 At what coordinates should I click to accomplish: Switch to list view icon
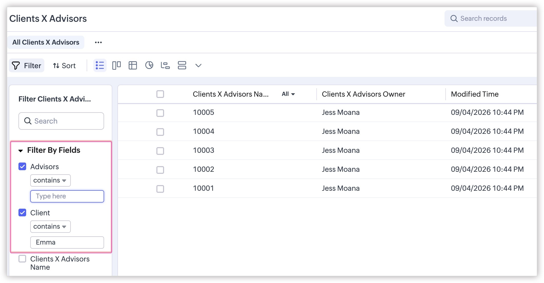tap(100, 65)
